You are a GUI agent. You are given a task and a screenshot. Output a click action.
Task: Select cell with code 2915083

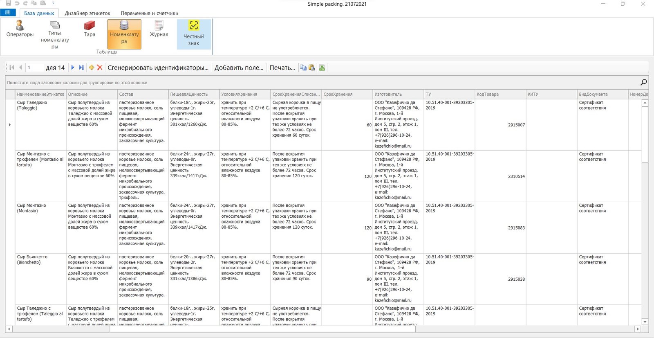[x=500, y=228]
